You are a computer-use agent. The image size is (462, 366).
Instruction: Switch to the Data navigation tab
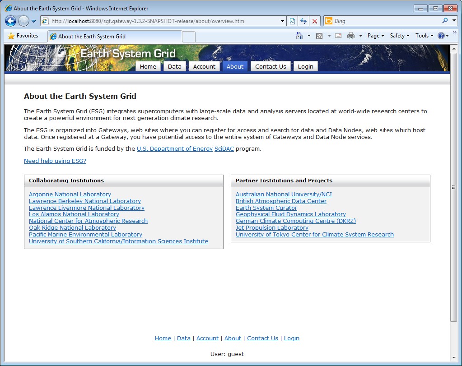tap(174, 66)
